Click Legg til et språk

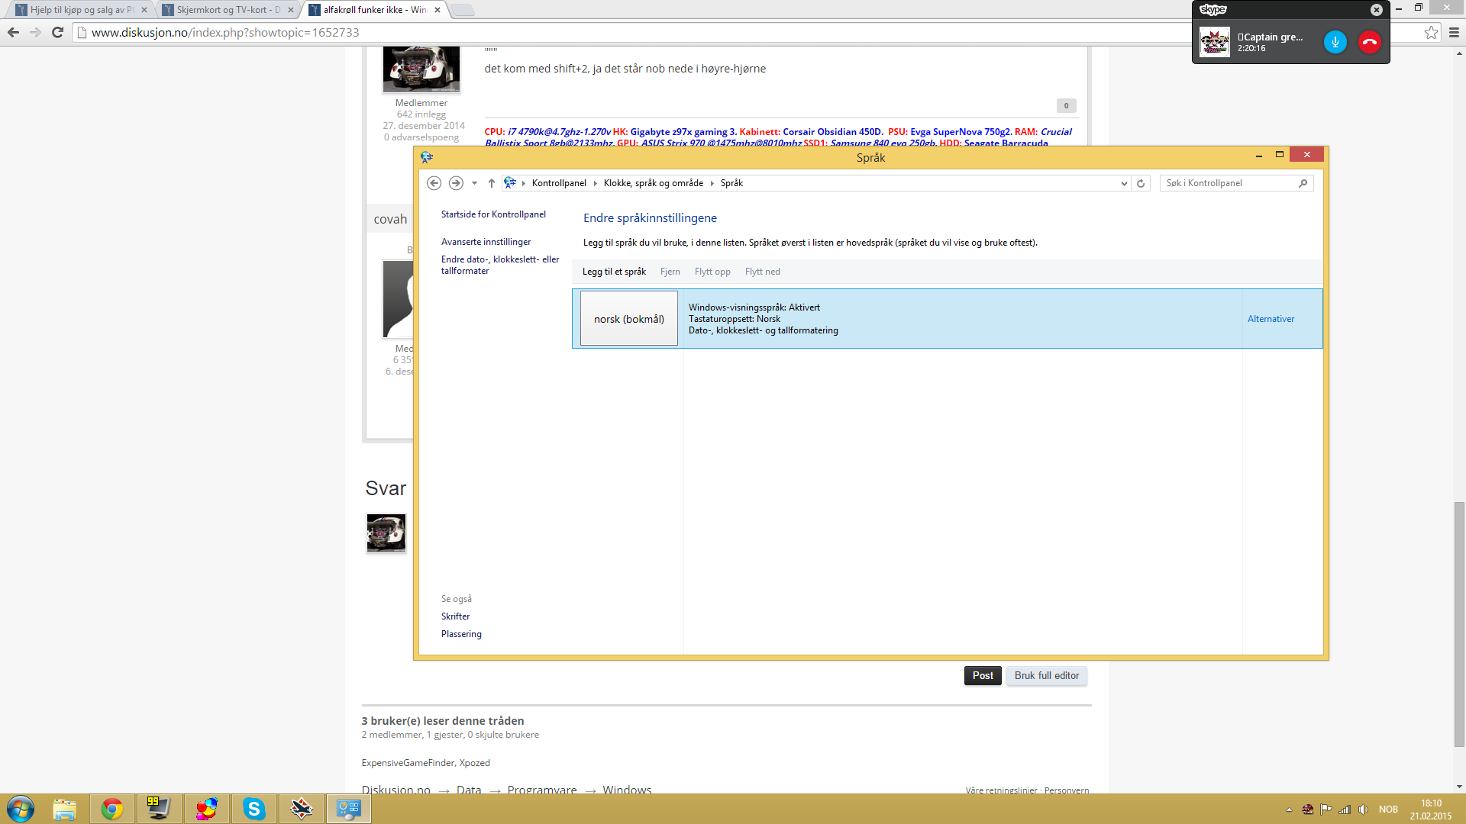(614, 272)
